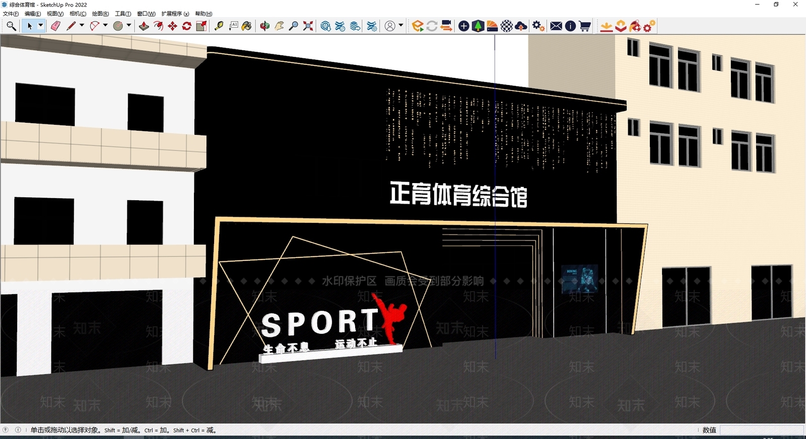The image size is (806, 439).
Task: Select the Tape Measure tool
Action: [219, 26]
